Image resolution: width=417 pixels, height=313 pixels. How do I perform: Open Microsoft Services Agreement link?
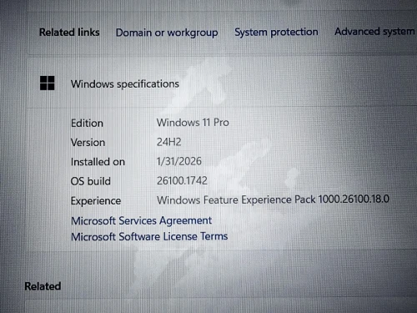point(141,220)
